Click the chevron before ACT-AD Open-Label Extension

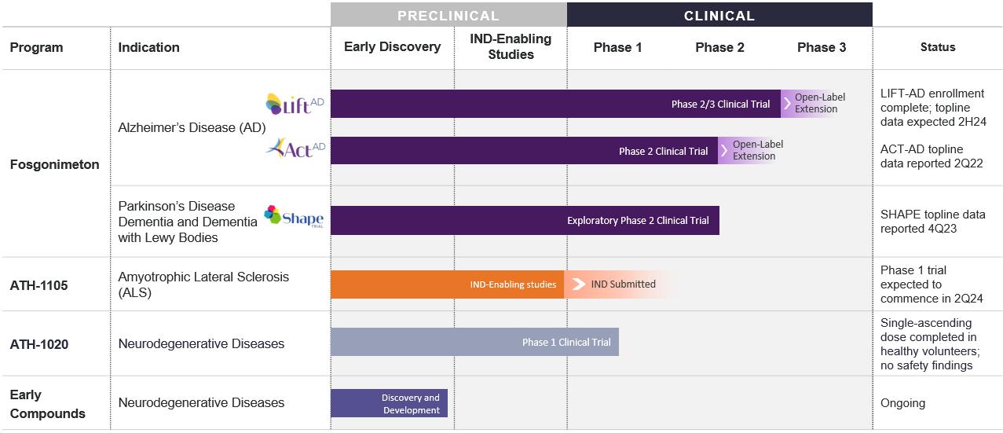(x=724, y=151)
